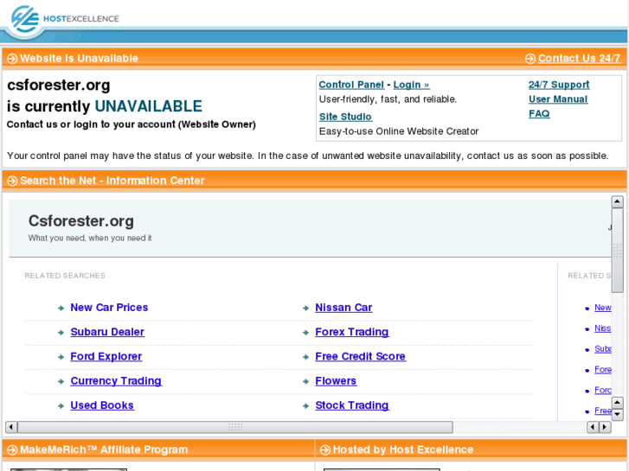Click the frame's vertical scrollbar thumb

coord(618,250)
